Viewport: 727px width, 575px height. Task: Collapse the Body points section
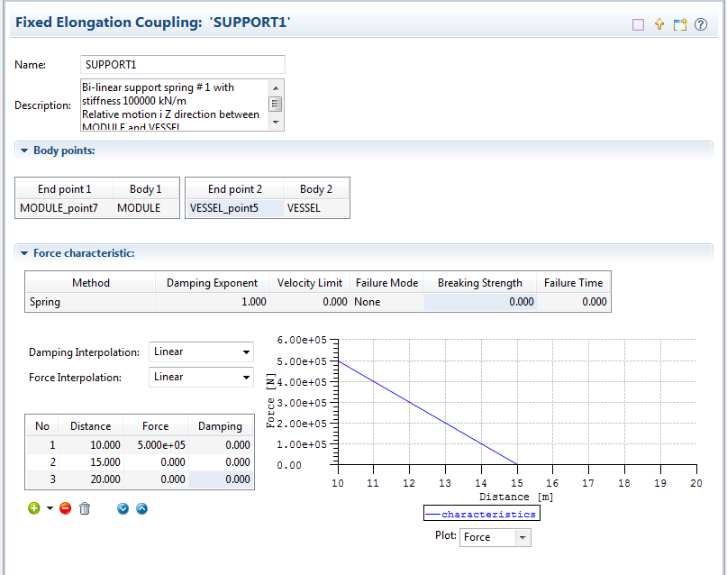pos(24,151)
